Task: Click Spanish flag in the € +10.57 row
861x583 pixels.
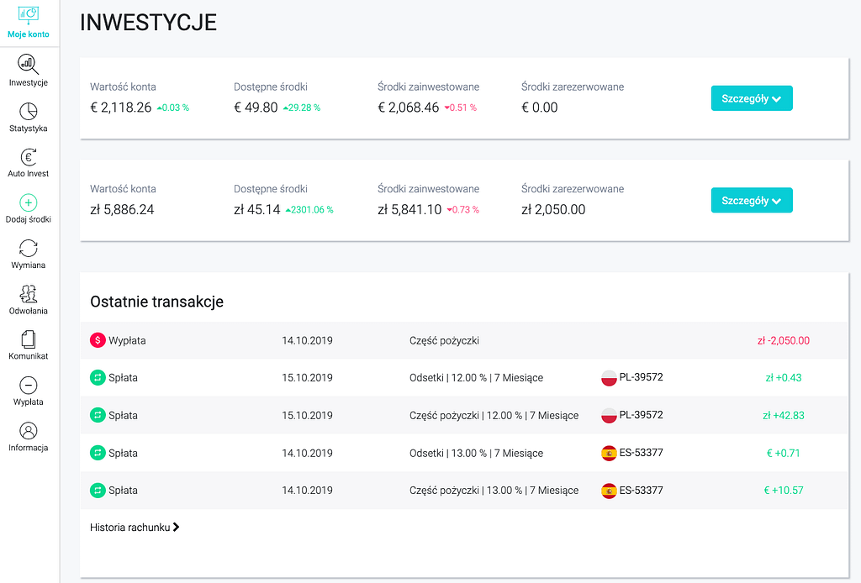Action: [x=609, y=491]
